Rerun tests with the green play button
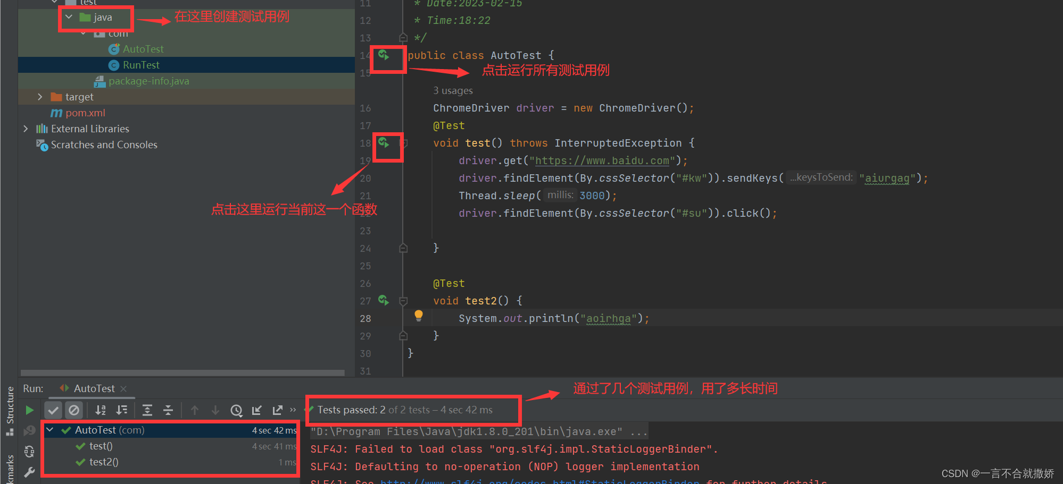The image size is (1063, 484). 30,410
